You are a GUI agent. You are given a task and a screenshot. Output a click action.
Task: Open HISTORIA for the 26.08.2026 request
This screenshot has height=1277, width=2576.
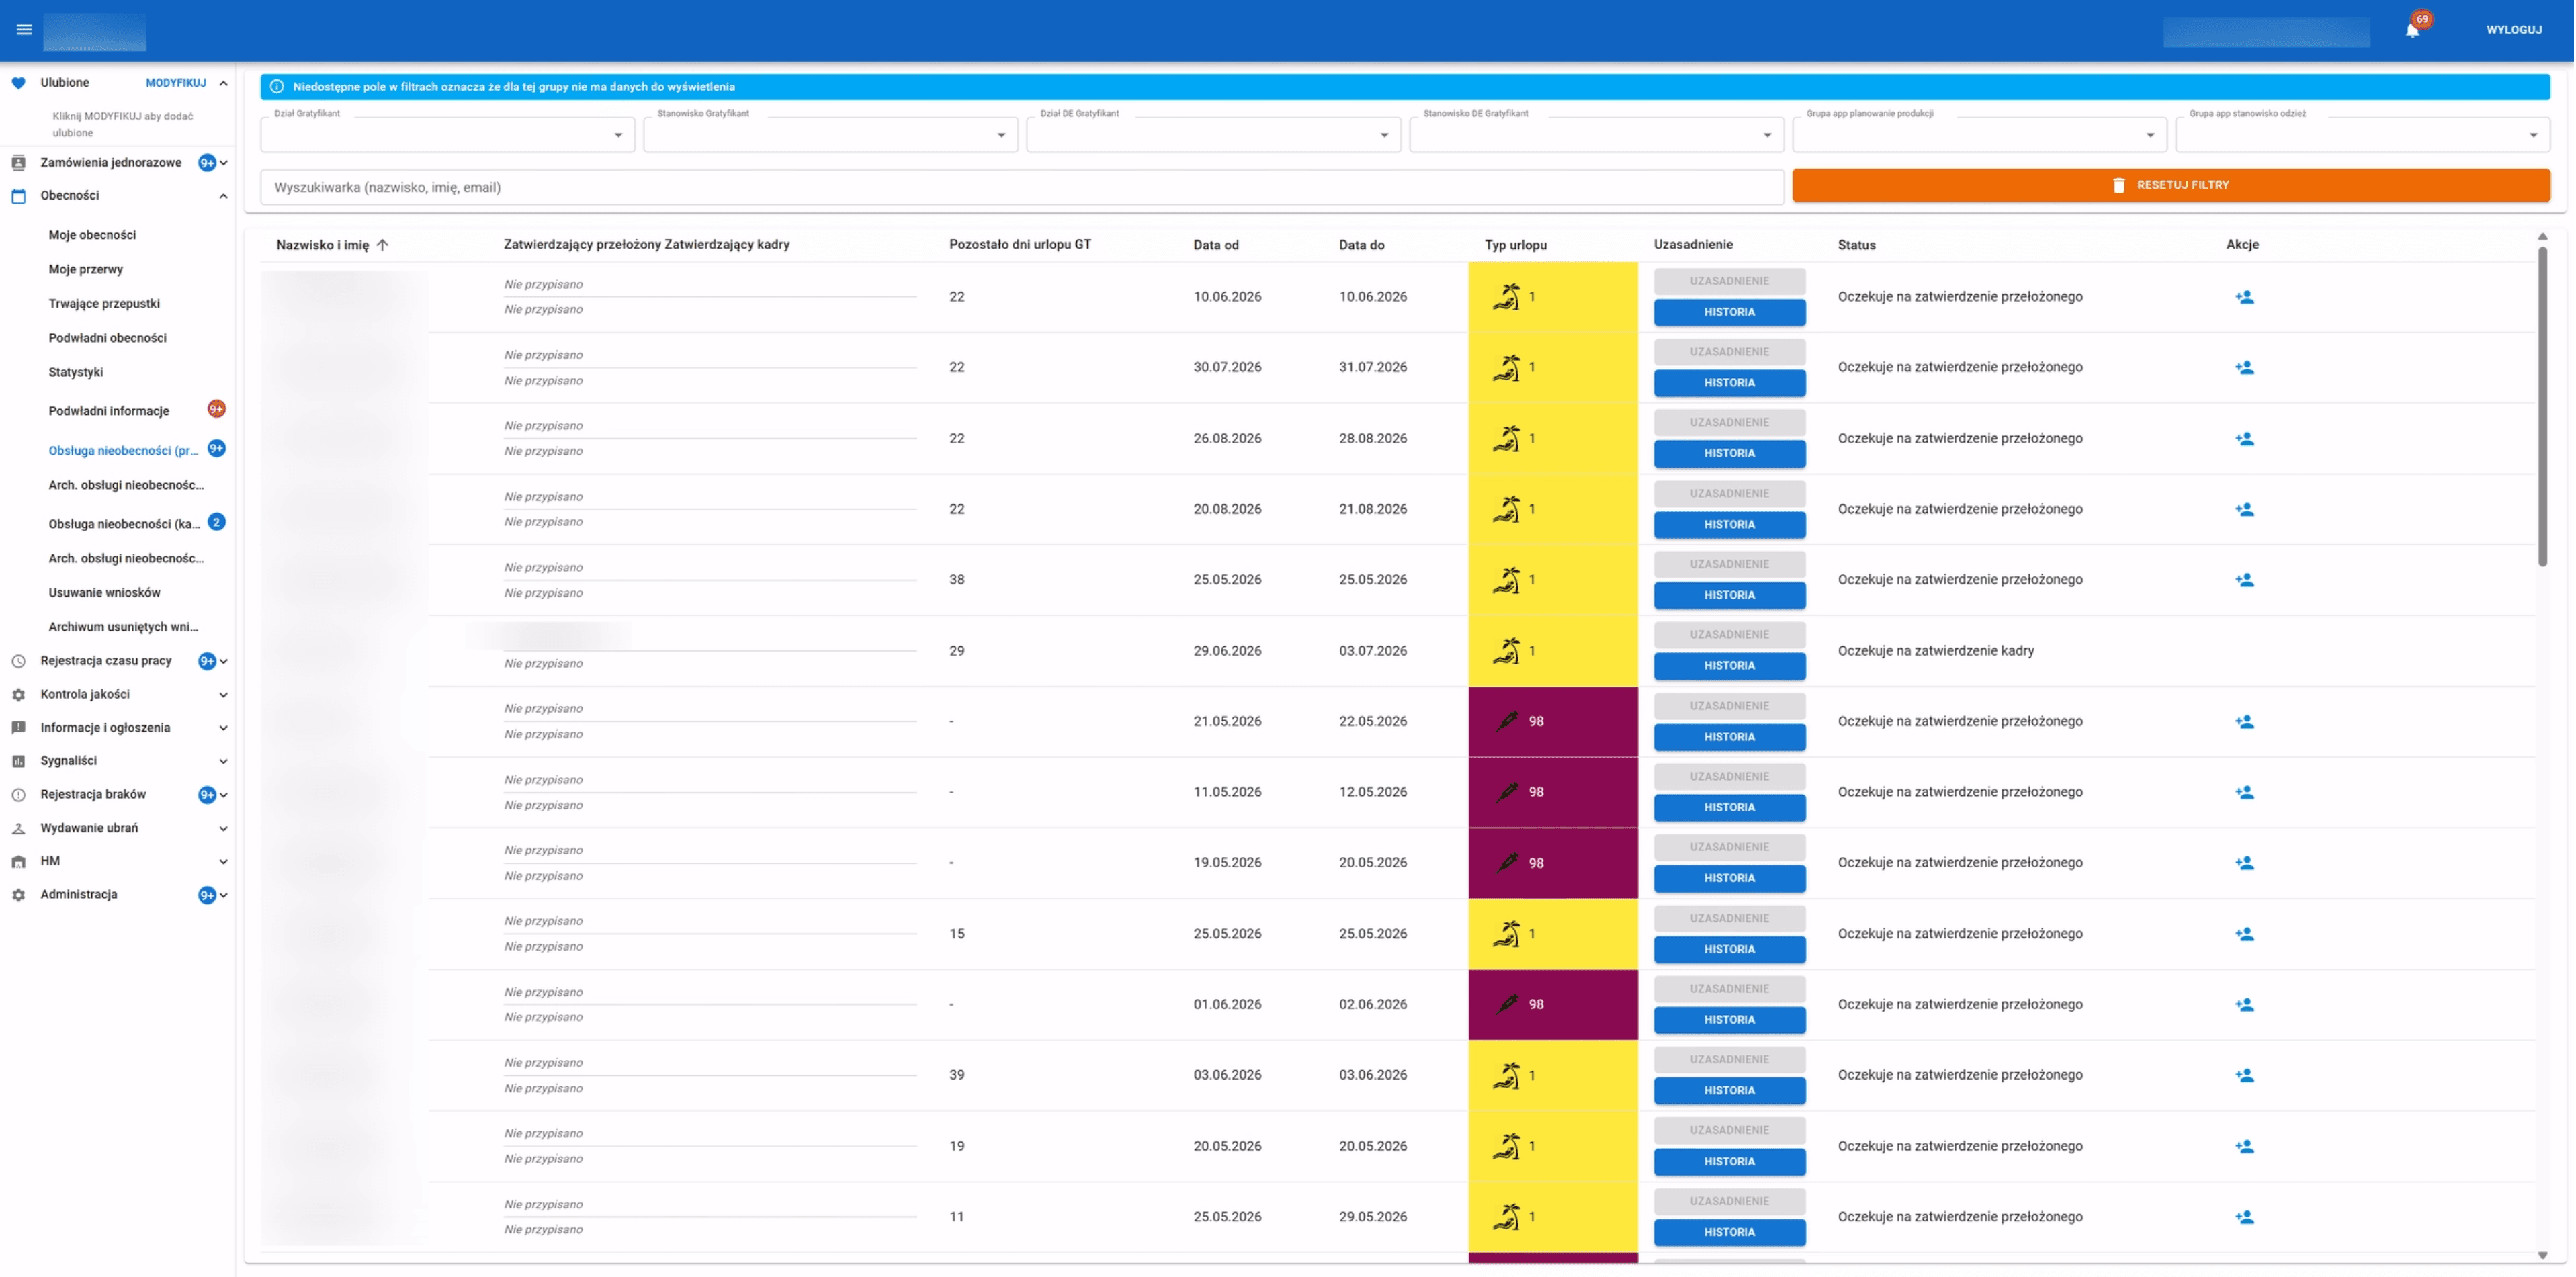pos(1729,453)
